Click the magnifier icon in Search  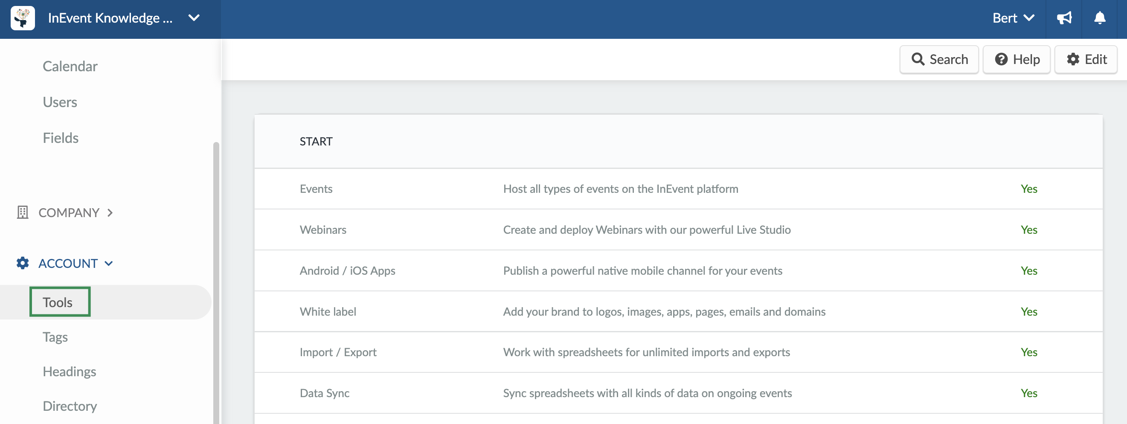(x=918, y=60)
